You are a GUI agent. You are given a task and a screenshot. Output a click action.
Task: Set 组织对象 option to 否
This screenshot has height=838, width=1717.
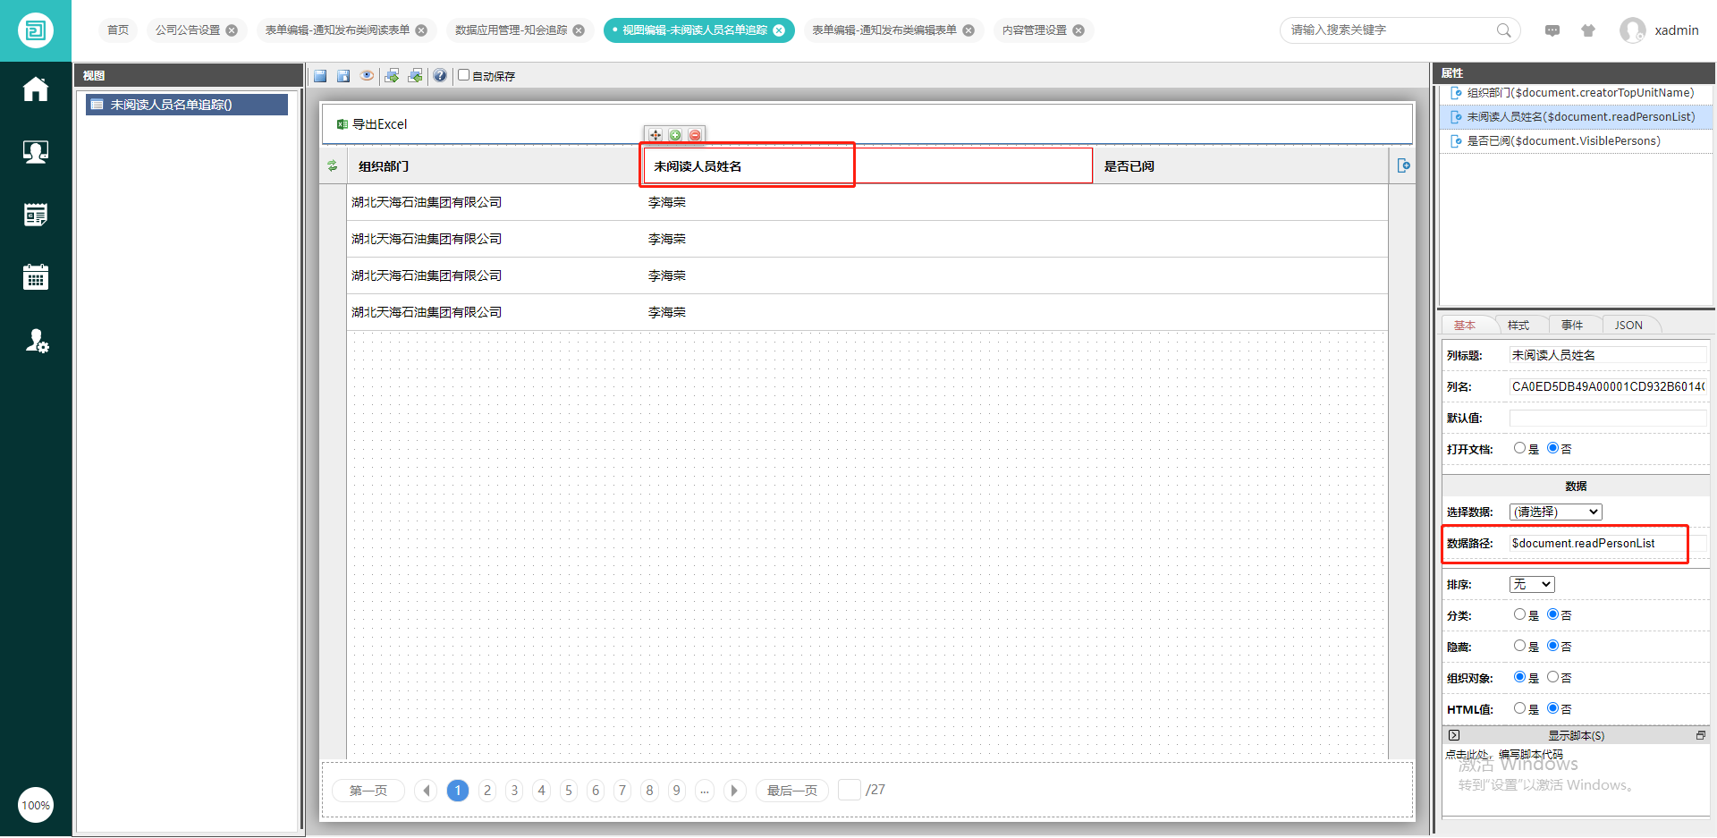(x=1552, y=677)
